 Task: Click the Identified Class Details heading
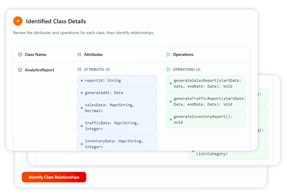pos(56,21)
